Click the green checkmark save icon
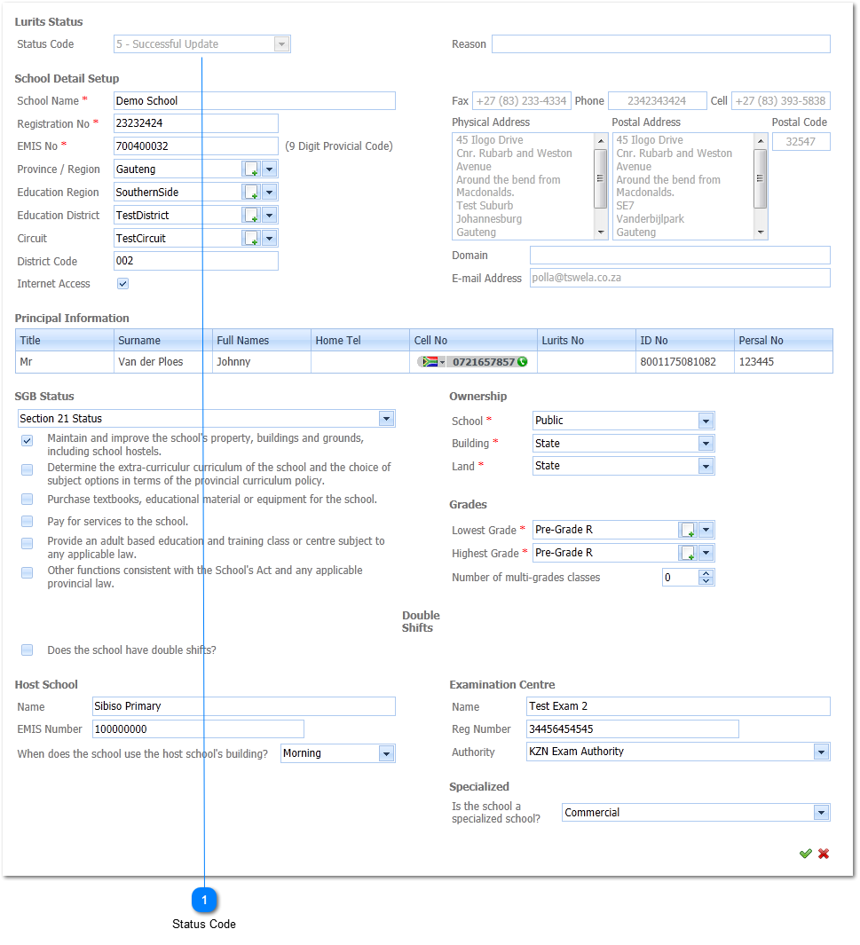 tap(805, 854)
